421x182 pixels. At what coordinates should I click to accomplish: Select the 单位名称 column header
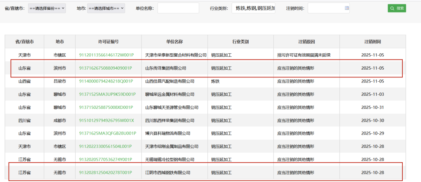click(x=175, y=42)
